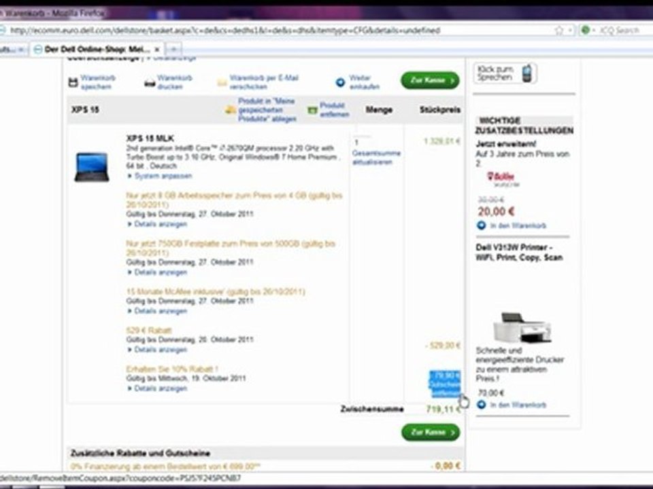Viewport: 653px width, 489px height.
Task: Click the bottom Zur Kasse button
Action: [431, 433]
